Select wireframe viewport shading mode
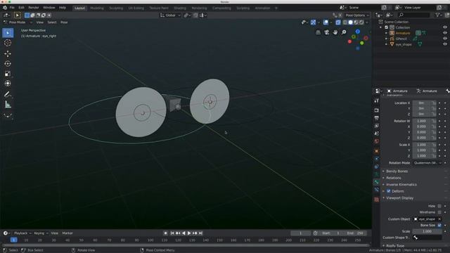 click(x=345, y=22)
